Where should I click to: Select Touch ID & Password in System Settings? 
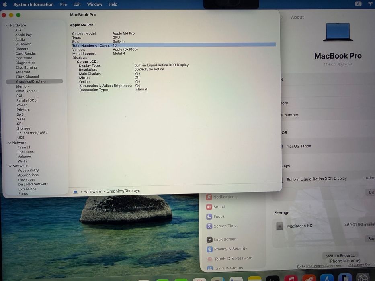233,259
